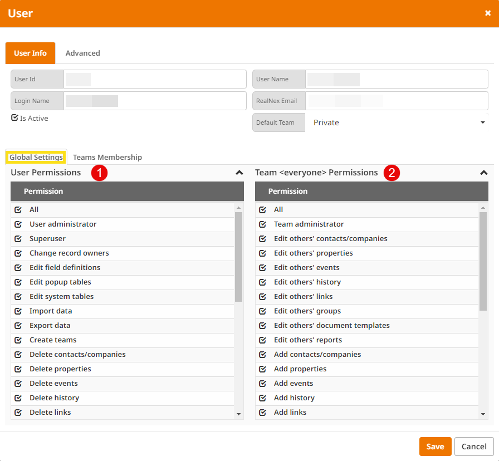
Task: Click the Save button
Action: [435, 447]
